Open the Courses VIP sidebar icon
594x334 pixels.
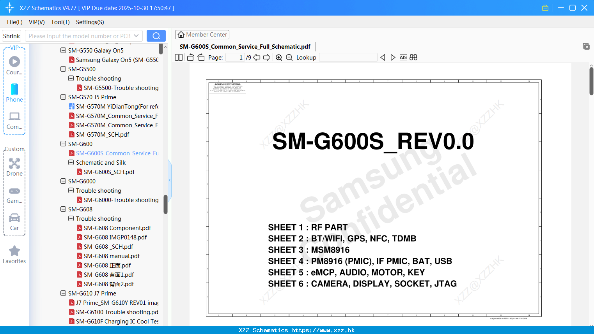14,65
